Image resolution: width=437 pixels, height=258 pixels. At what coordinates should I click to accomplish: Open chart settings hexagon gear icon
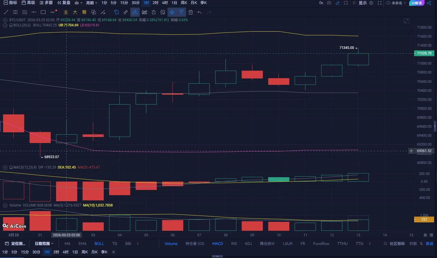pyautogui.click(x=371, y=3)
